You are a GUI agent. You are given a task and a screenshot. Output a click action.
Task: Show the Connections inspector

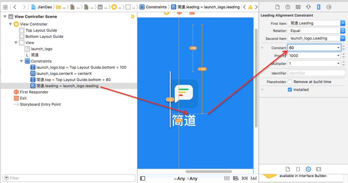329,7
